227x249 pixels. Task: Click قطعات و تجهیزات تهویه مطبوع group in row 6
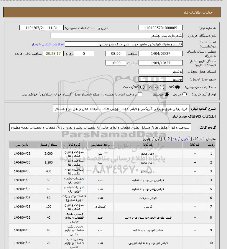[74, 198]
